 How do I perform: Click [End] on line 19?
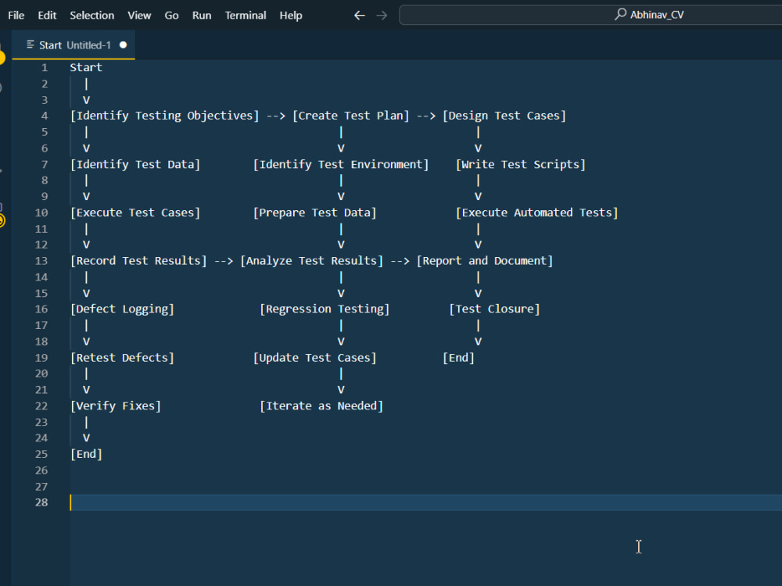(458, 358)
